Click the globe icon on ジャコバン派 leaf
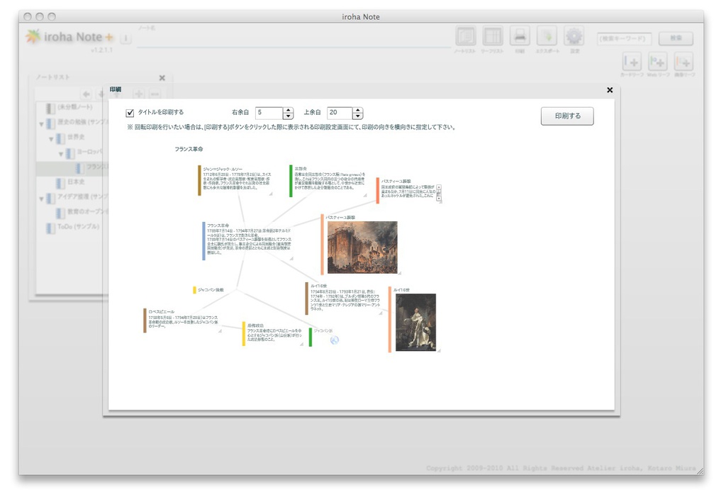 [x=335, y=340]
